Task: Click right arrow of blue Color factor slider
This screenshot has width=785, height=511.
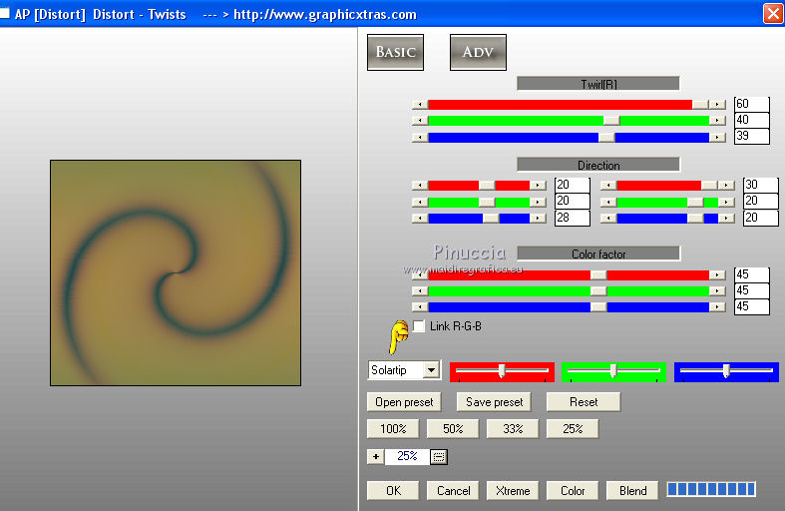Action: click(717, 307)
